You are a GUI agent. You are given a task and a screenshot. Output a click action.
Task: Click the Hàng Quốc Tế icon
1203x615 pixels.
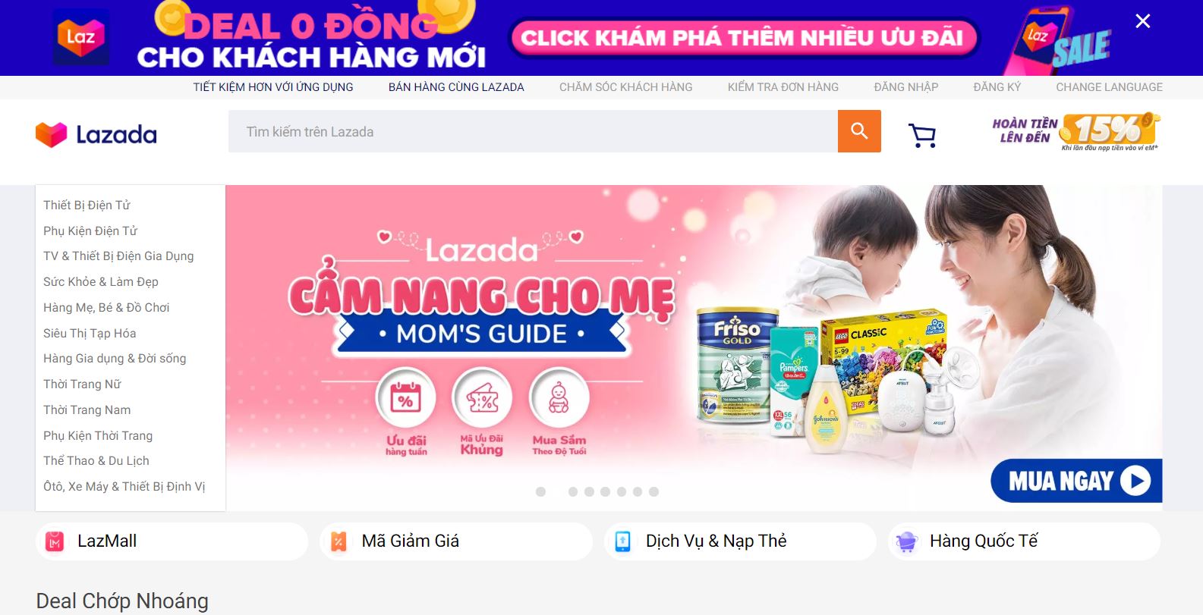(x=906, y=541)
